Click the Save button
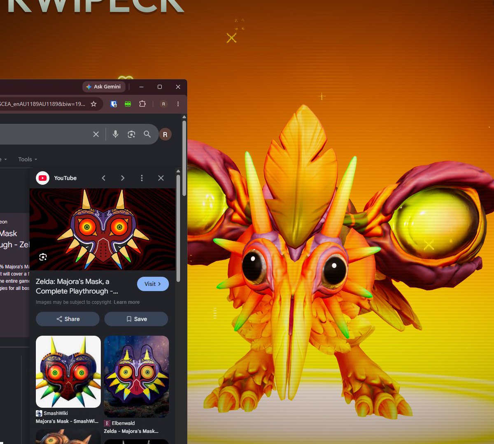 [x=136, y=319]
